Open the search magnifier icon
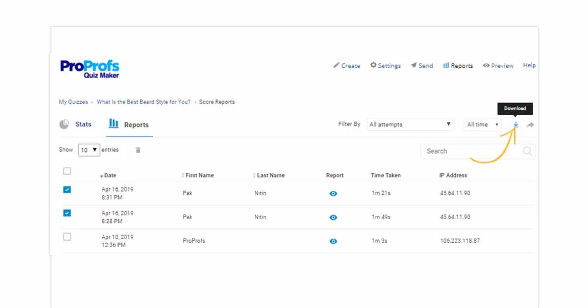The image size is (588, 308). pyautogui.click(x=528, y=151)
